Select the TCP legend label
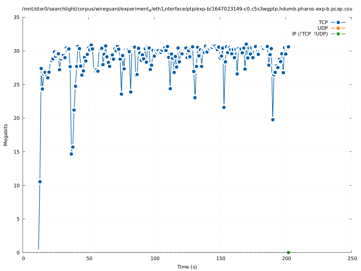The height and width of the screenshot is (271, 361). [323, 22]
